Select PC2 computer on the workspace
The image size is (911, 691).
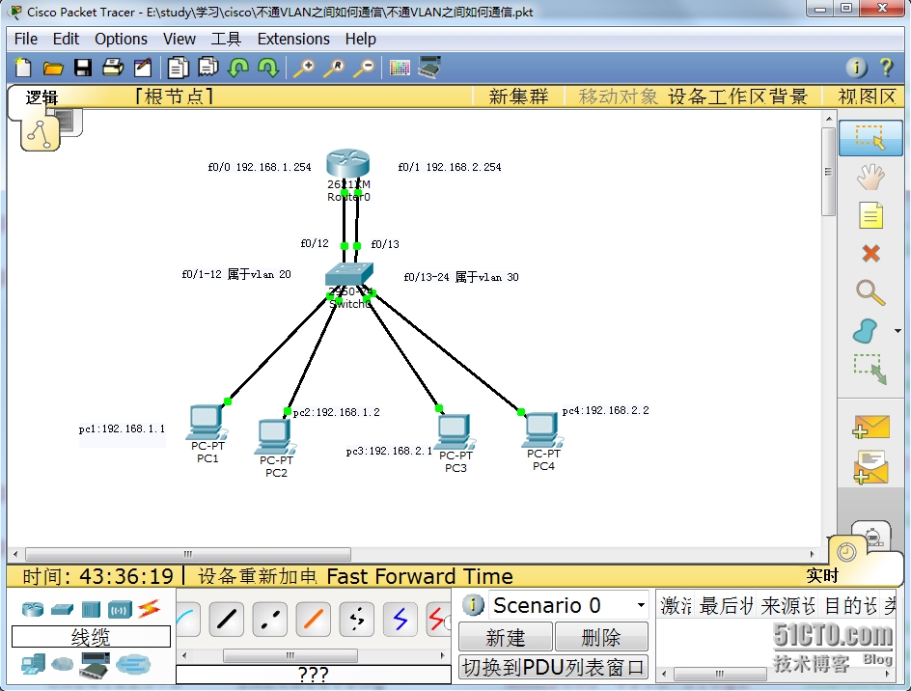pyautogui.click(x=275, y=436)
